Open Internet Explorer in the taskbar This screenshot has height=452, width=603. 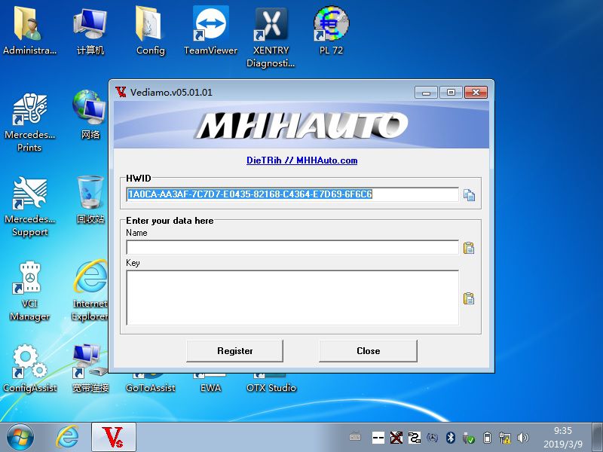[x=67, y=438]
